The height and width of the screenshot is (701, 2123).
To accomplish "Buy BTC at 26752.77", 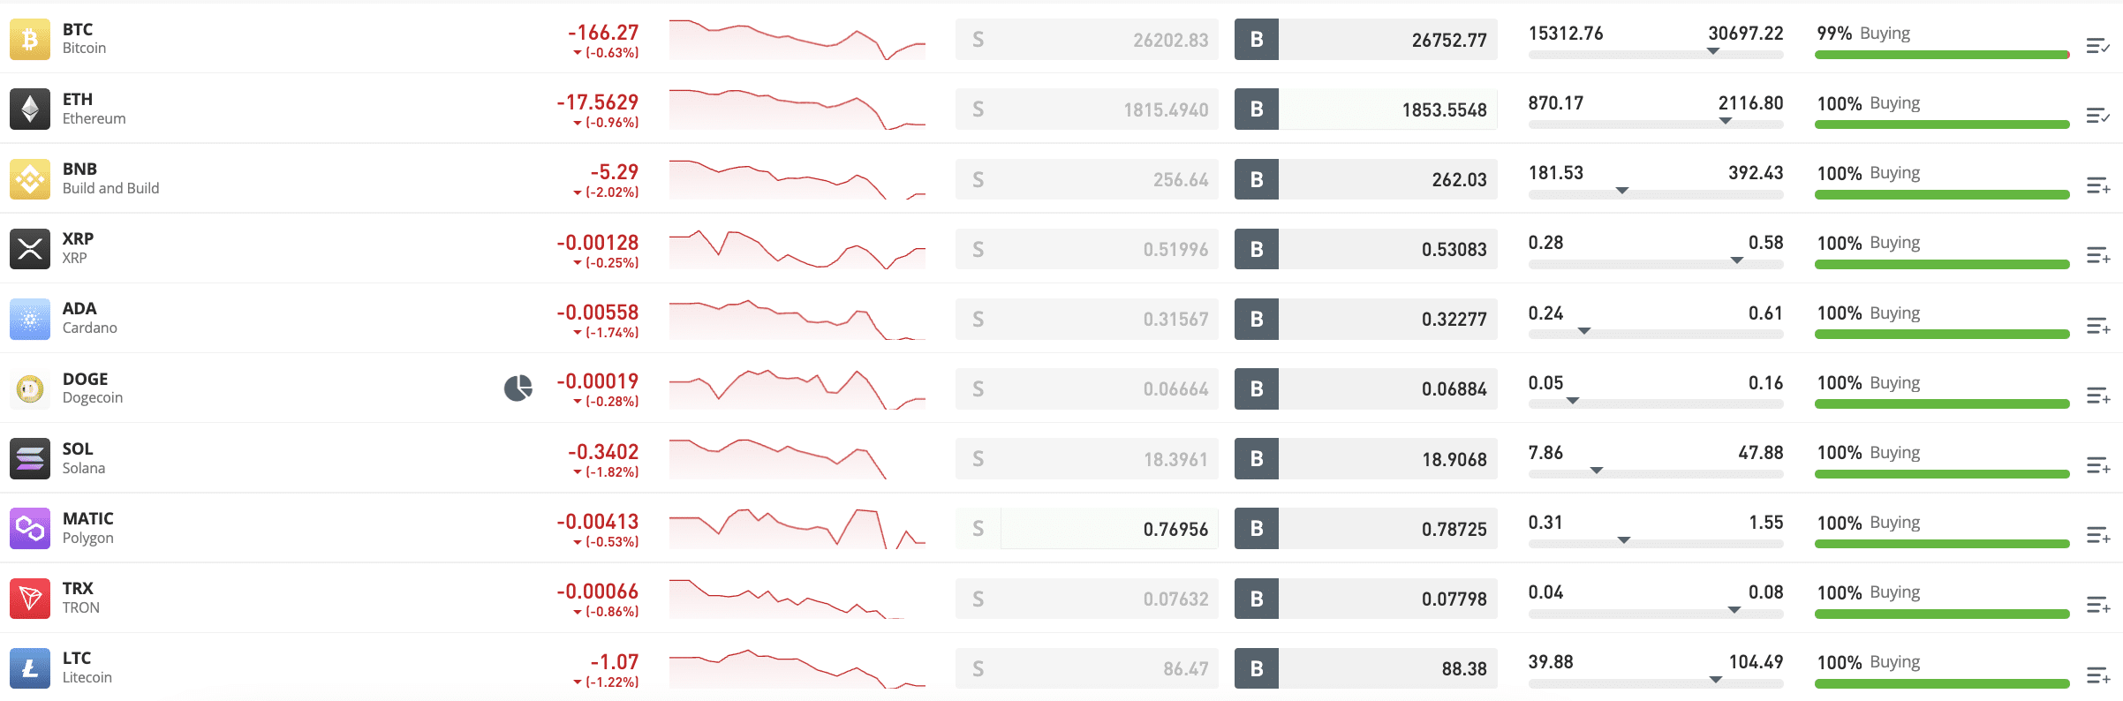I will pos(1366,40).
